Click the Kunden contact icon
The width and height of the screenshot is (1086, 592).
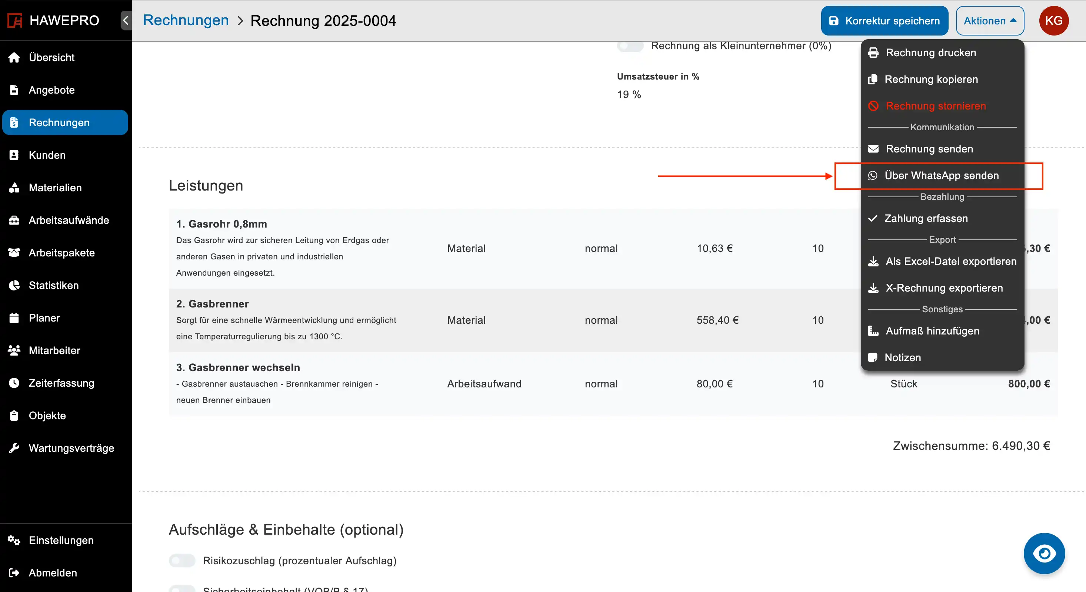tap(14, 155)
